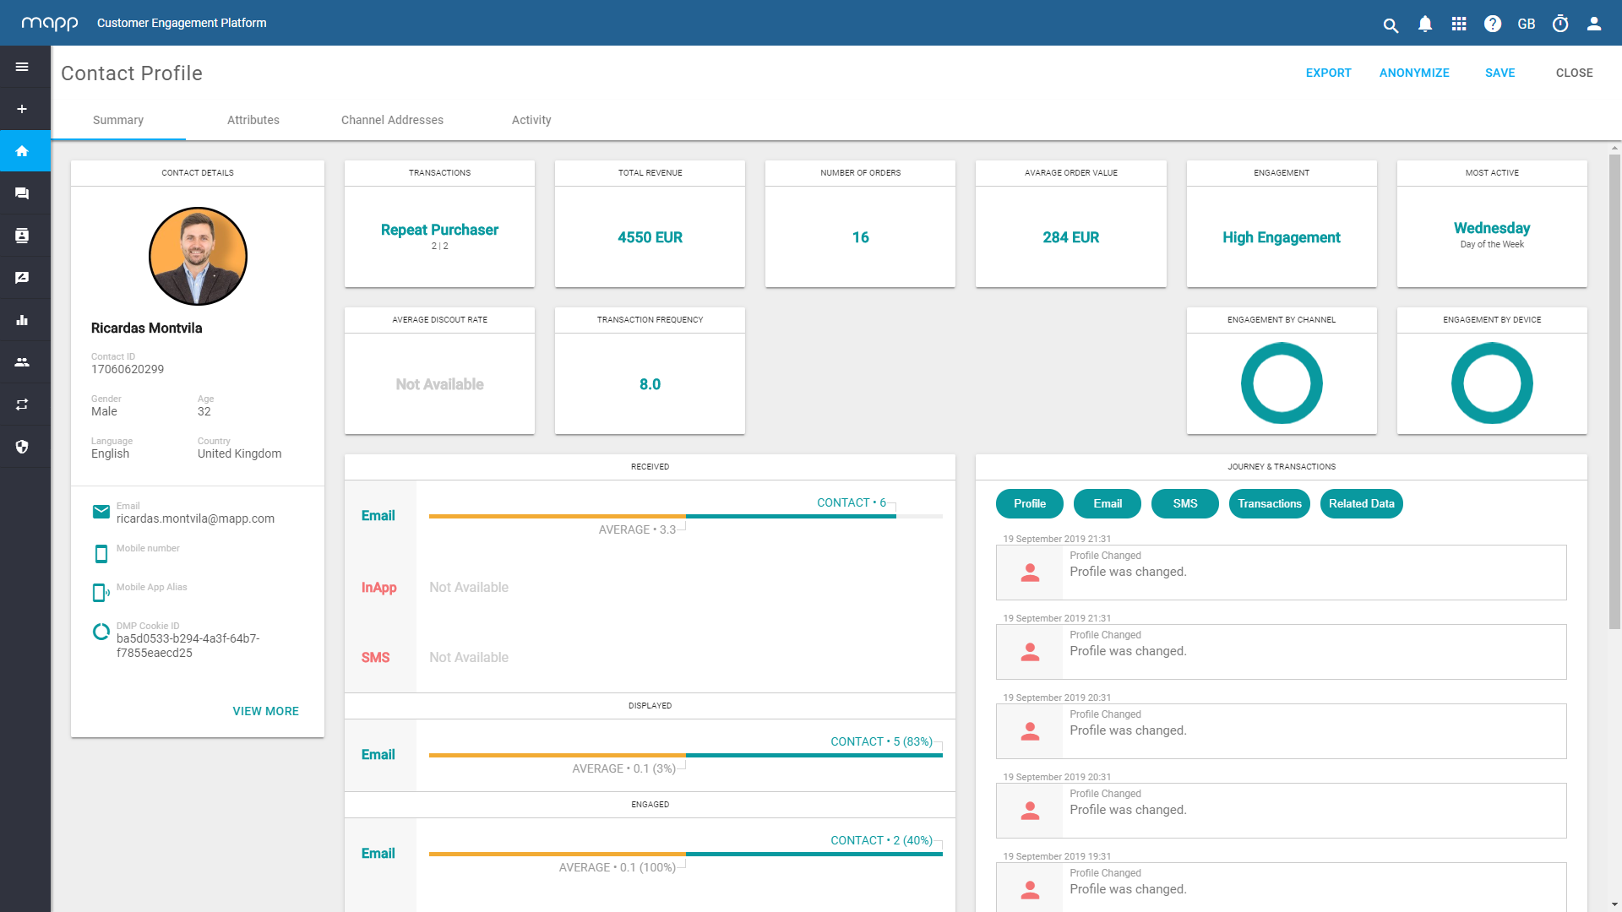The height and width of the screenshot is (912, 1622).
Task: Switch to the Summary tab
Action: point(118,120)
